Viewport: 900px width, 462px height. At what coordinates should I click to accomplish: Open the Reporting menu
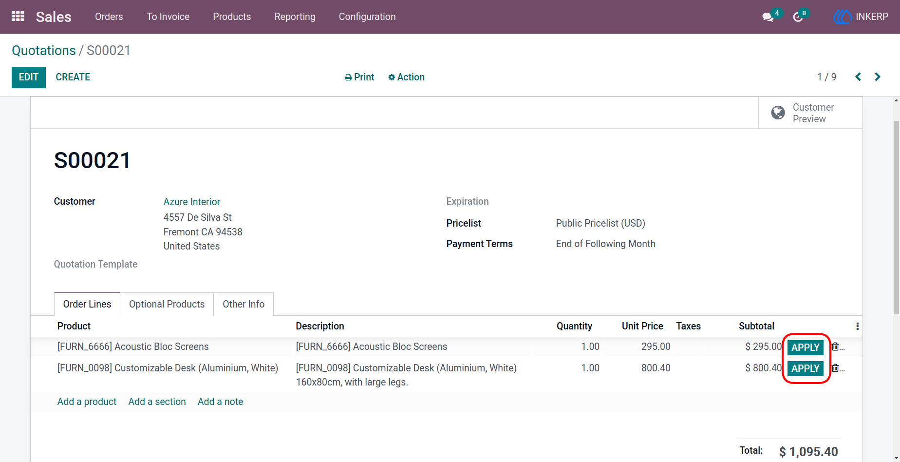click(x=295, y=17)
